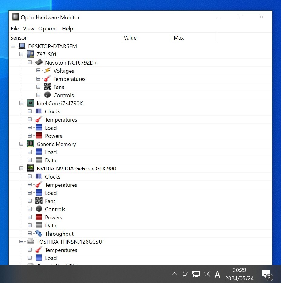Open the taskbar clock showing 20:29
Screen dimensions: 281x283
(239, 274)
